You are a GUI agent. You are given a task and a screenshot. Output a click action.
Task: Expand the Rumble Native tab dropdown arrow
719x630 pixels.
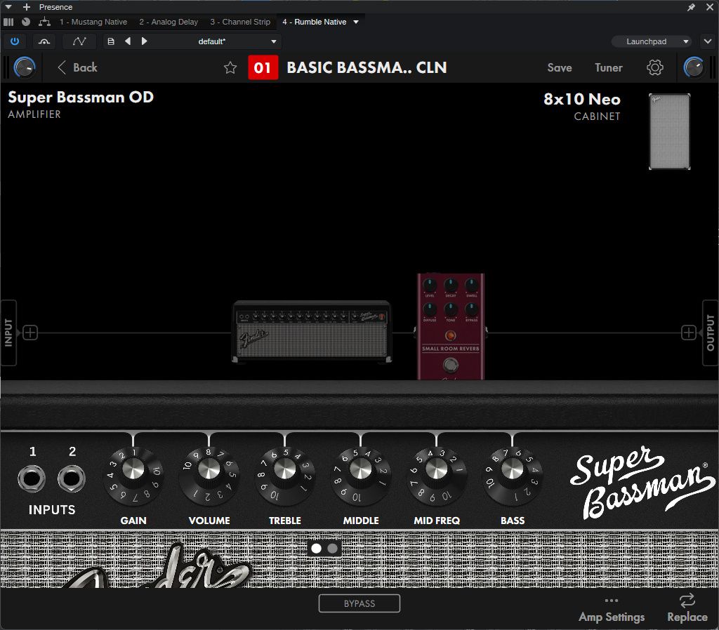pyautogui.click(x=356, y=22)
